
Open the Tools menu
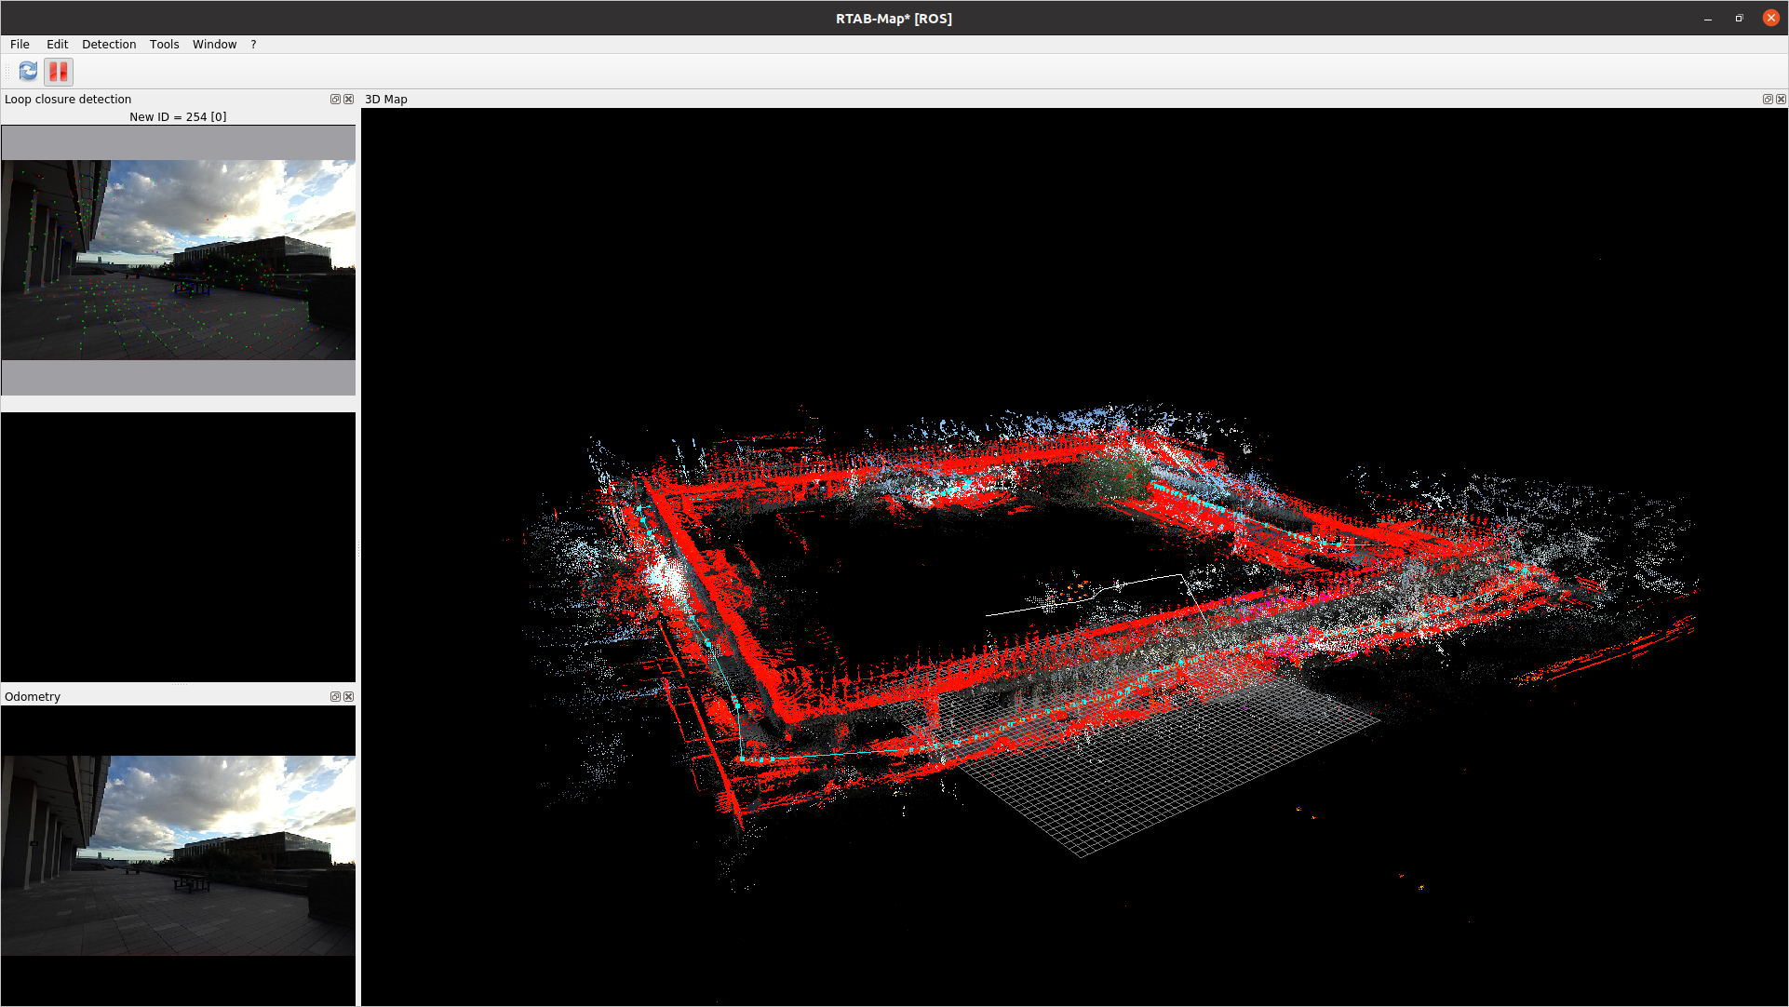[x=164, y=45]
